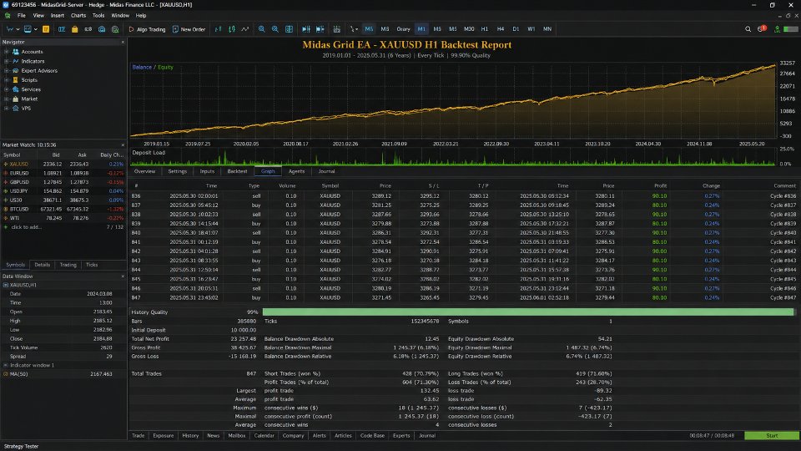Screen dimensions: 801x451
Task: Open the Experts tab in bottom toolbox
Action: (401, 436)
